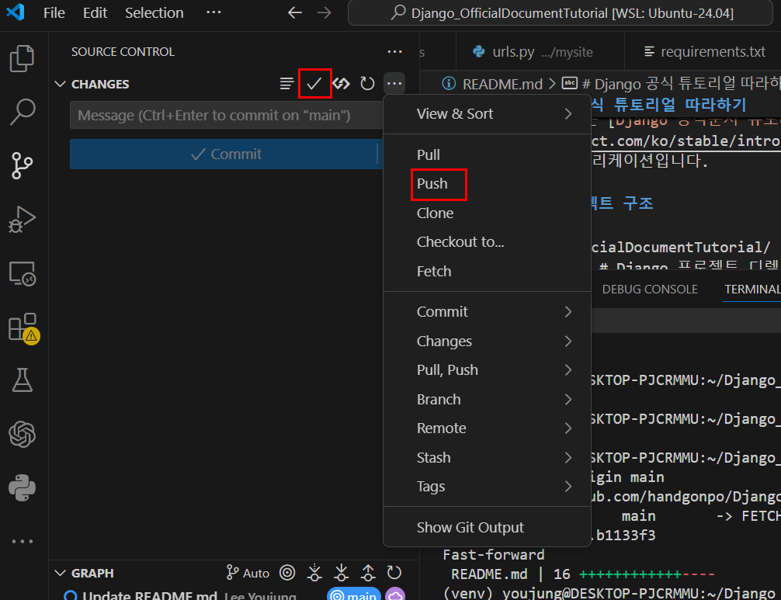This screenshot has height=600, width=781.
Task: Expand the Remote submenu
Action: (x=487, y=428)
